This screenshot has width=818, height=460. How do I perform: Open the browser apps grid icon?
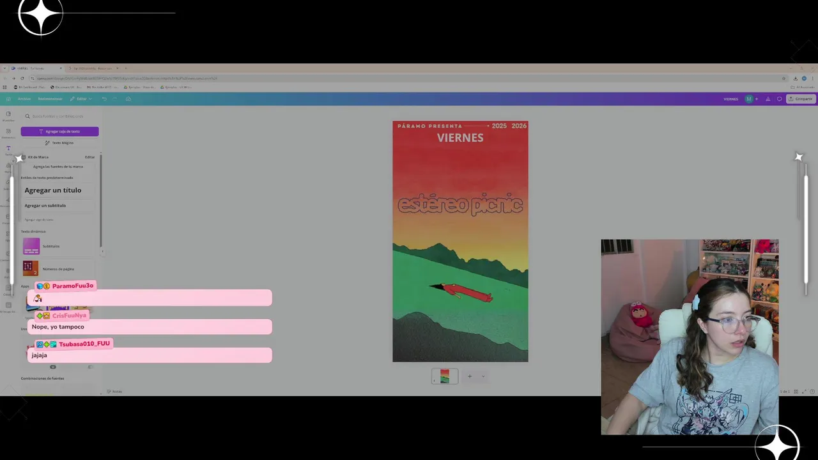(x=5, y=87)
